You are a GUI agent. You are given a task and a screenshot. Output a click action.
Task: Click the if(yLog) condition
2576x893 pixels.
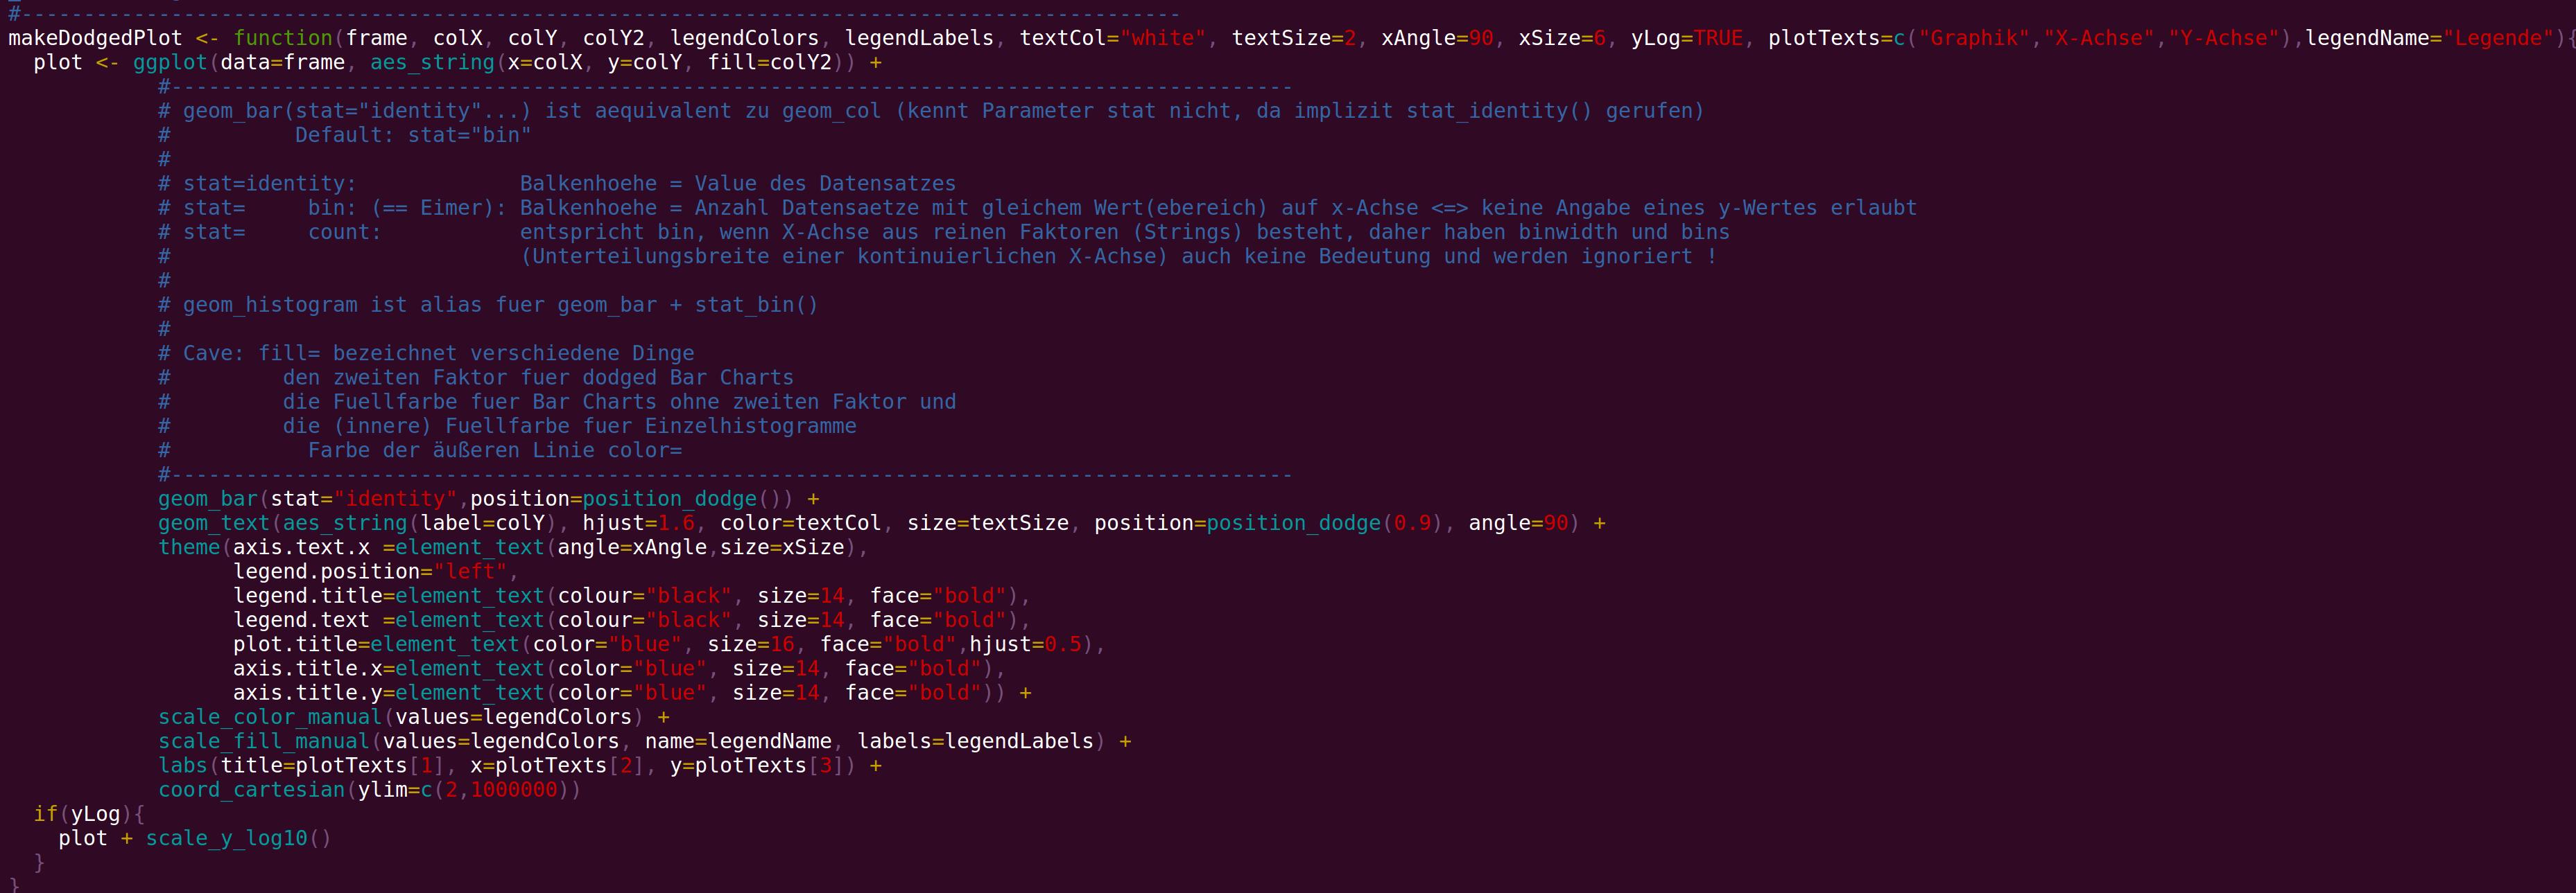[83, 814]
